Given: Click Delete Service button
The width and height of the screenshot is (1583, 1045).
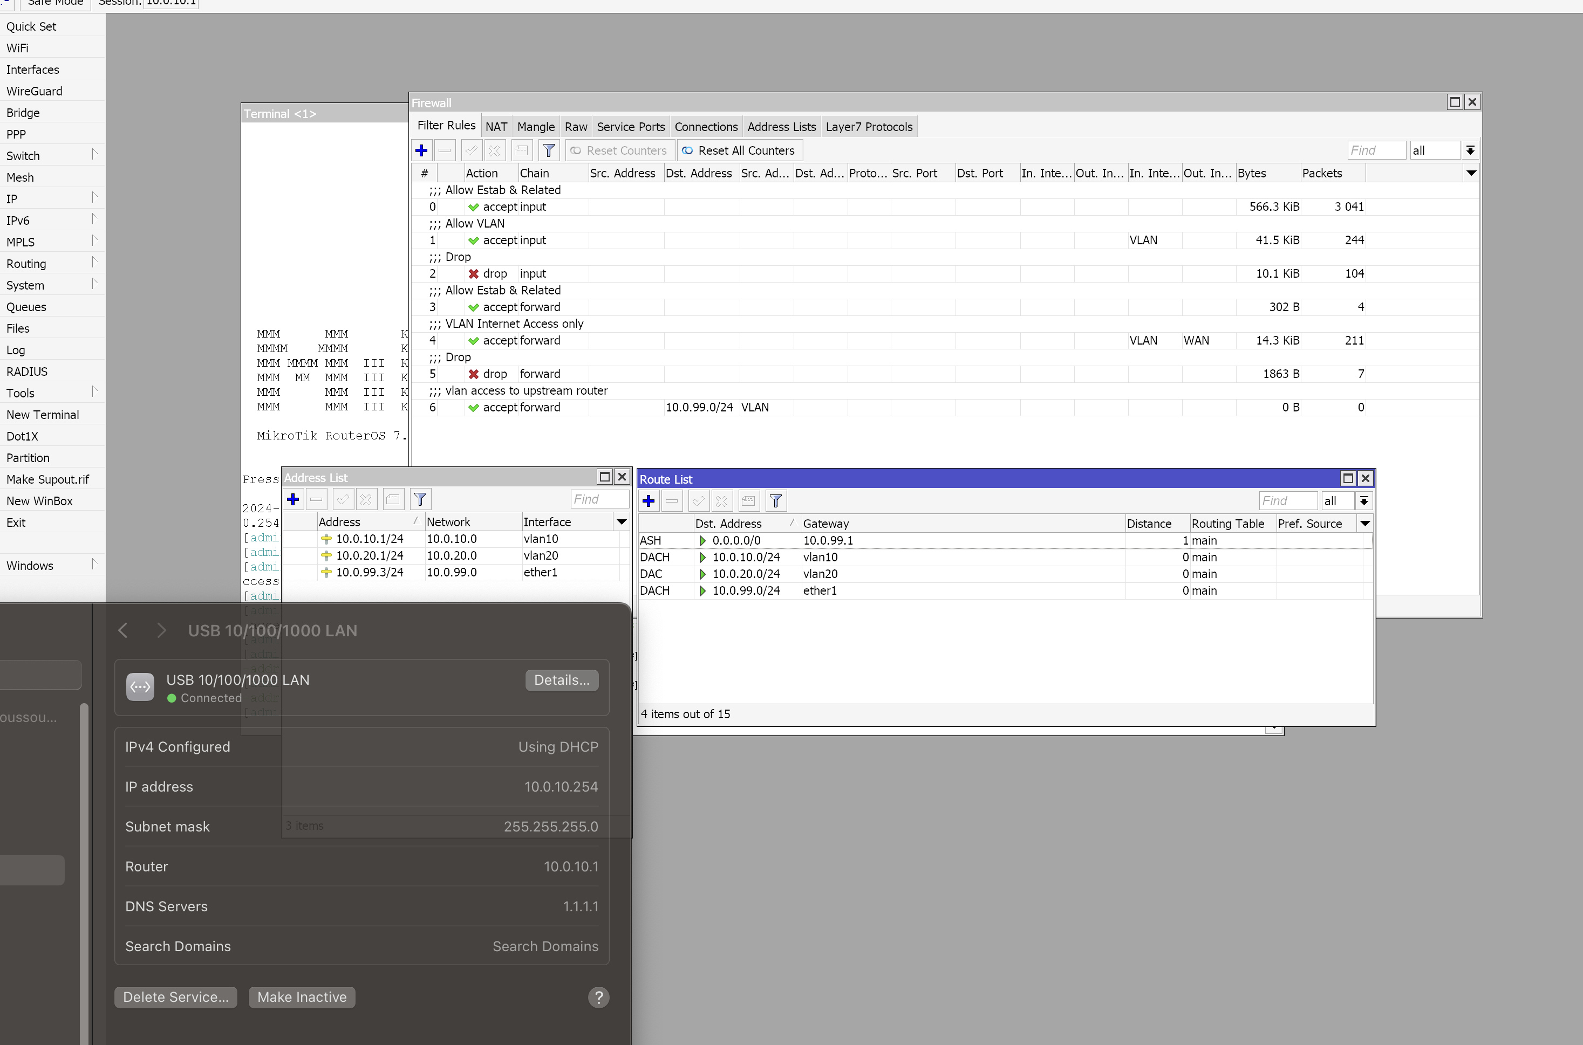Looking at the screenshot, I should (x=176, y=998).
